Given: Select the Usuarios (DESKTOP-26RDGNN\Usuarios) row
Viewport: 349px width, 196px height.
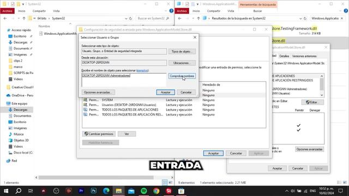Looking at the screenshot, I should (x=174, y=105).
